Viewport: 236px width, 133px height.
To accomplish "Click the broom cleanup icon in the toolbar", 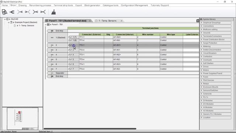I will point(53,12).
